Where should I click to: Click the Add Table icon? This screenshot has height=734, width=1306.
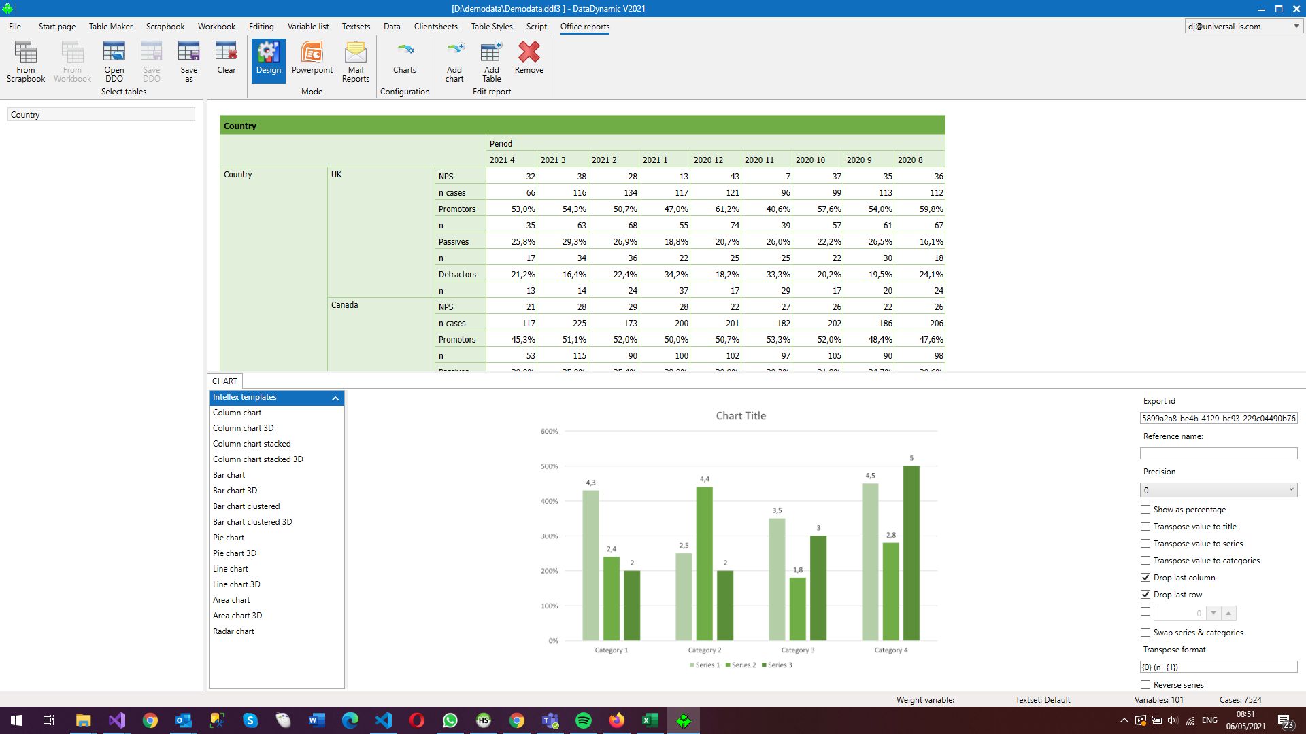click(x=491, y=60)
